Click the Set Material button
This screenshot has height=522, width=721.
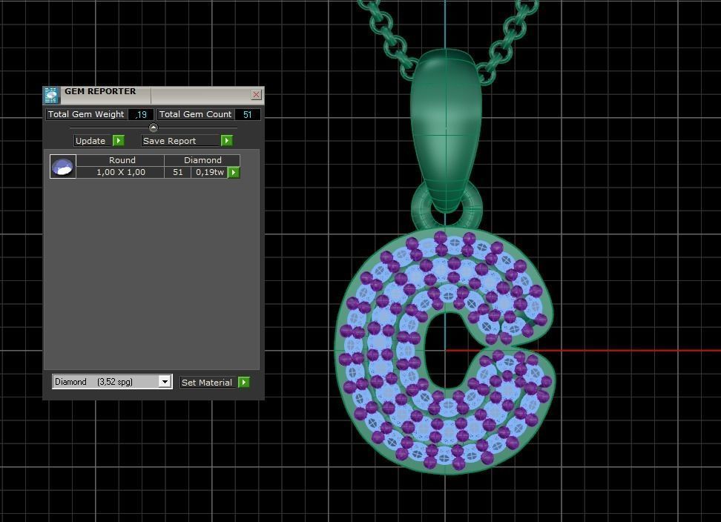[x=208, y=383]
